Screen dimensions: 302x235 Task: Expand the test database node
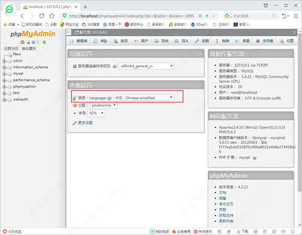[x=4, y=93]
